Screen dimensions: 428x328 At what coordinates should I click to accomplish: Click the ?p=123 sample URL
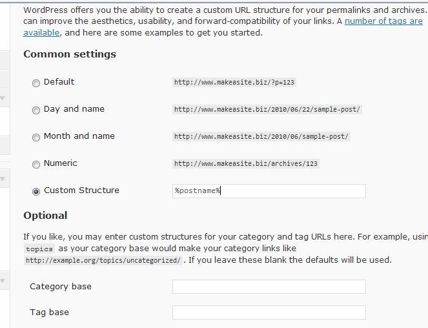click(x=234, y=83)
